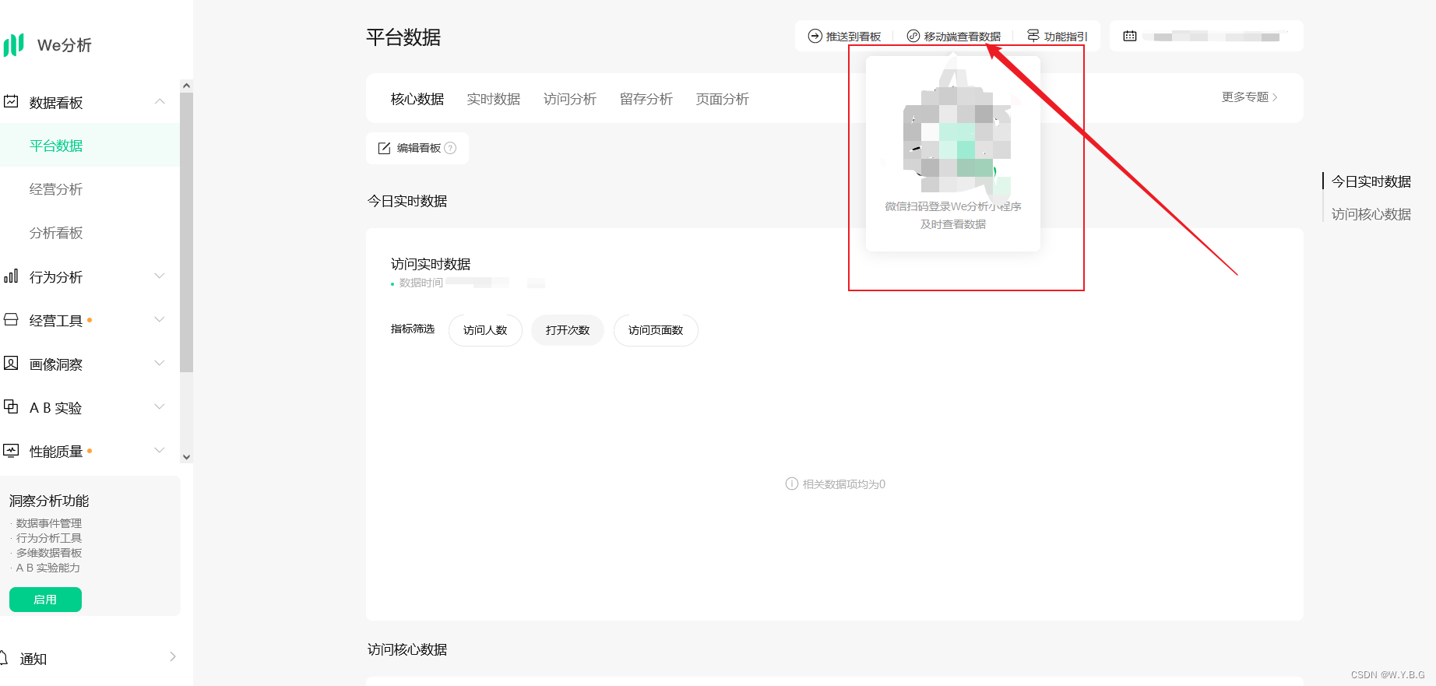Jump to 今日实时数据 anchor link
The height and width of the screenshot is (686, 1436).
pos(1371,181)
